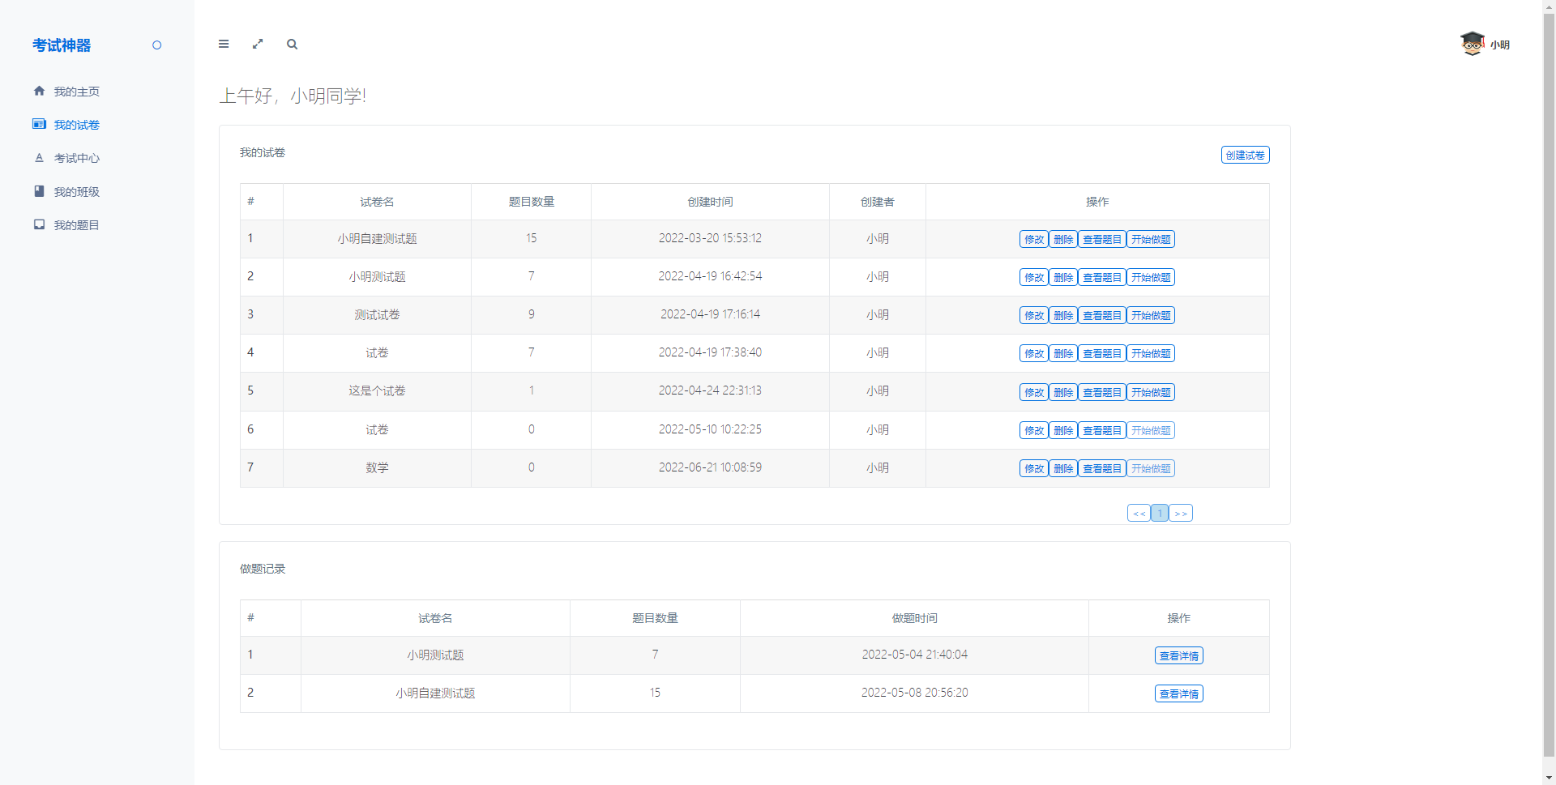Viewport: 1556px width, 785px height.
Task: Click next page >> button
Action: point(1181,513)
